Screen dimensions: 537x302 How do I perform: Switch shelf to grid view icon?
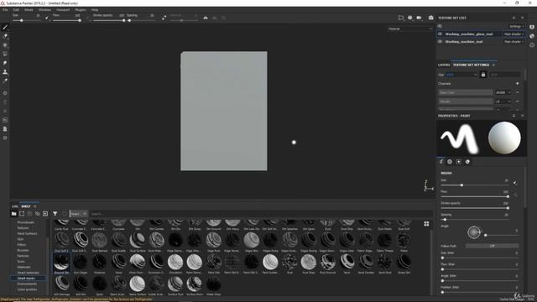(x=426, y=224)
